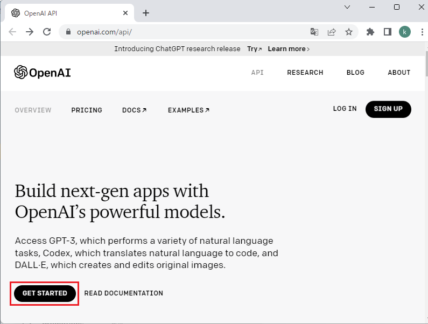This screenshot has width=428, height=324.
Task: Reload the page with refresh icon
Action: tap(47, 32)
